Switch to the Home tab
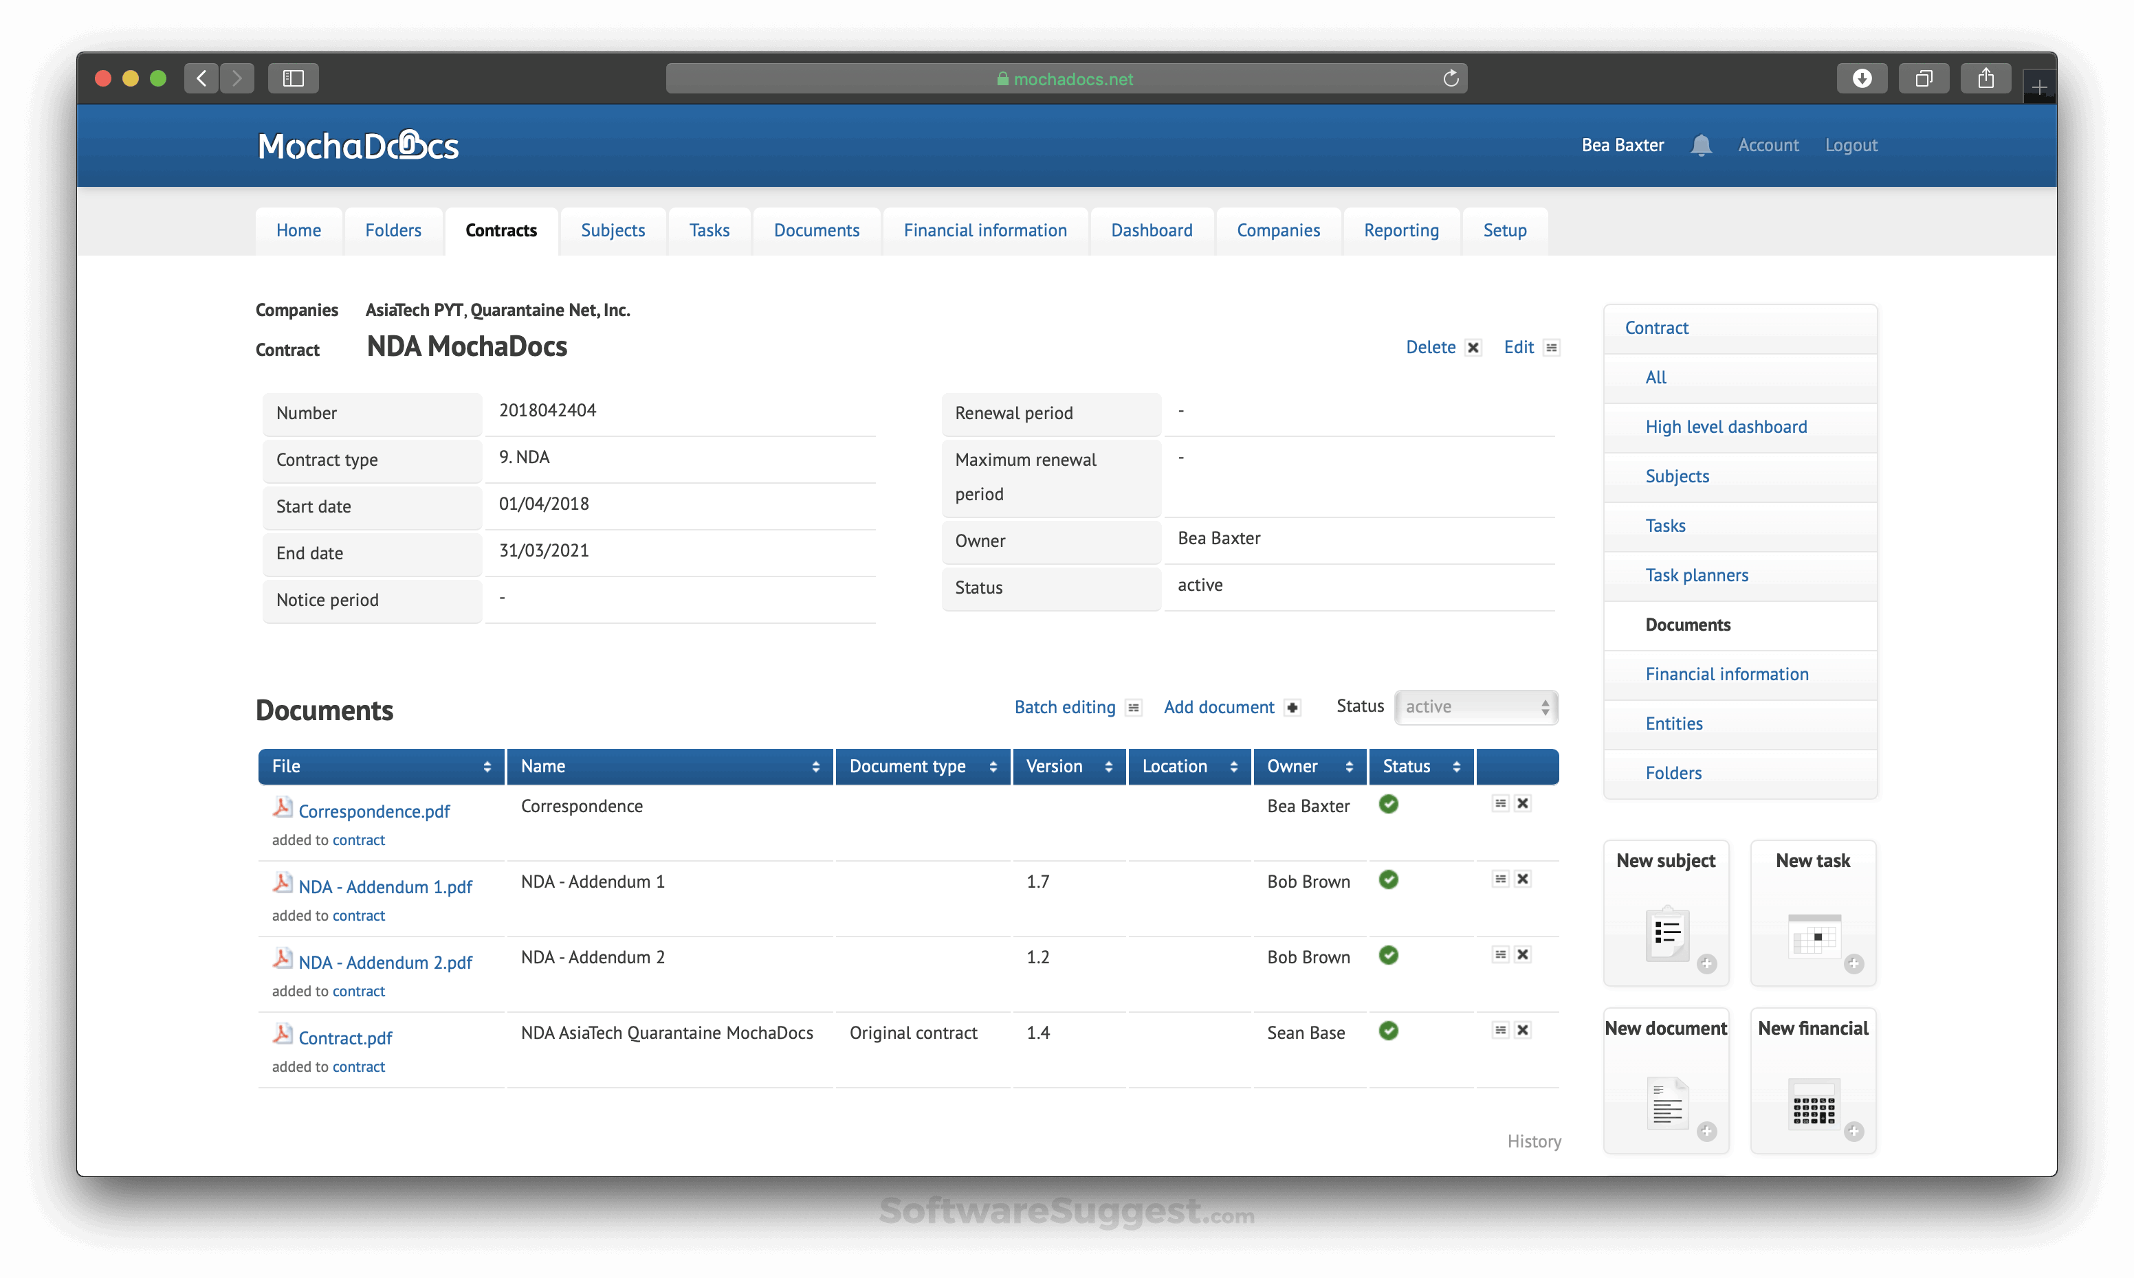 pyautogui.click(x=298, y=231)
